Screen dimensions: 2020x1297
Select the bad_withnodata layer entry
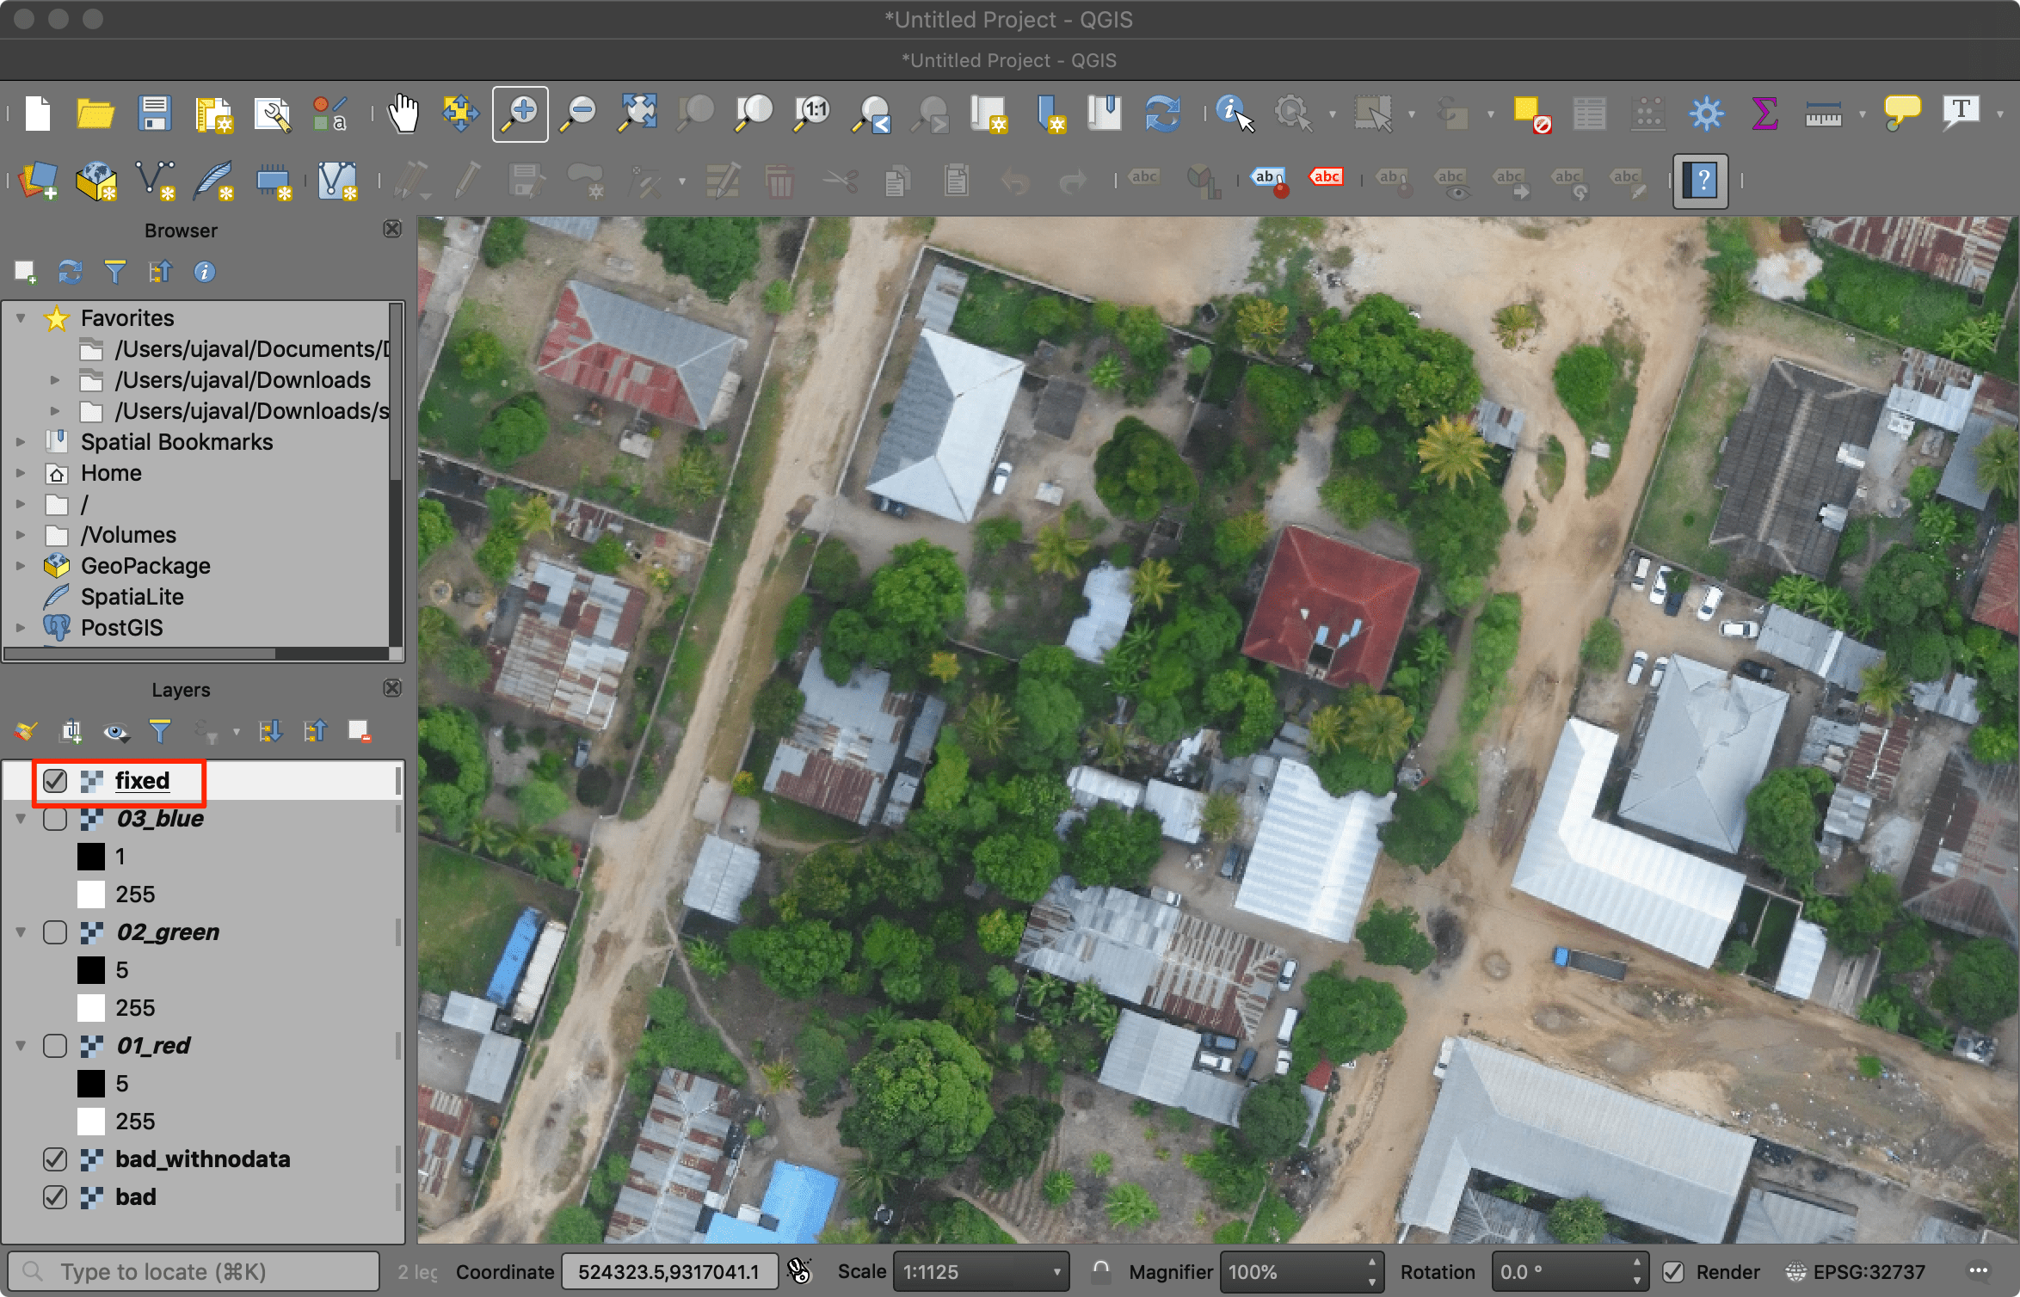point(203,1159)
